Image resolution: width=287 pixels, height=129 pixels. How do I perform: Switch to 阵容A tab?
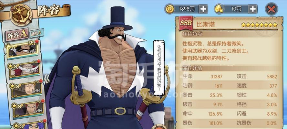point(17,35)
